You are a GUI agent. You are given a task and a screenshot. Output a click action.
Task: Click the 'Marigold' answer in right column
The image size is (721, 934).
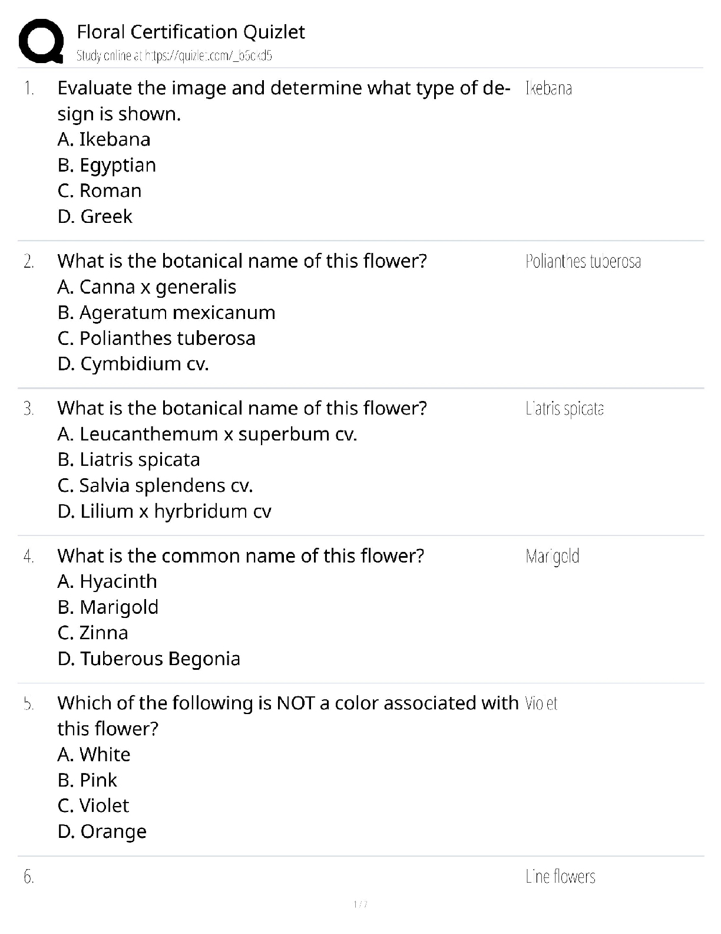pyautogui.click(x=553, y=556)
